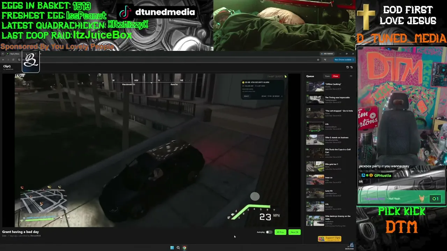
Task: Open the queue's three-dot options menu
Action: 351,76
